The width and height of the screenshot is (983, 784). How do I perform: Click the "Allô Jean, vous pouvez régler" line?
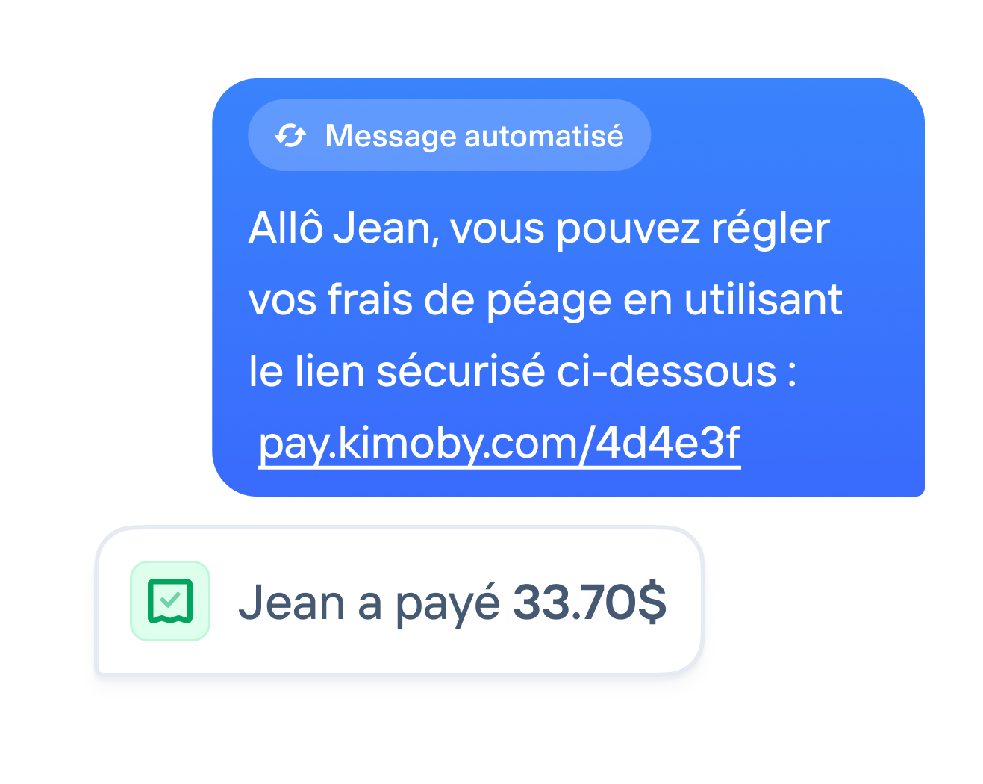[539, 228]
